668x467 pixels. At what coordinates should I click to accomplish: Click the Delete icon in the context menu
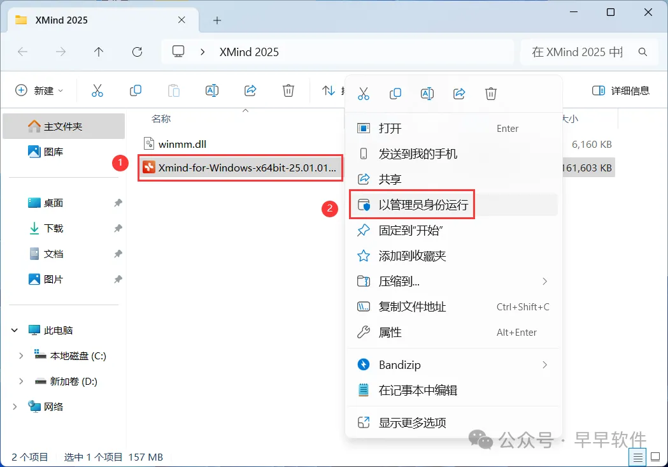pos(491,93)
